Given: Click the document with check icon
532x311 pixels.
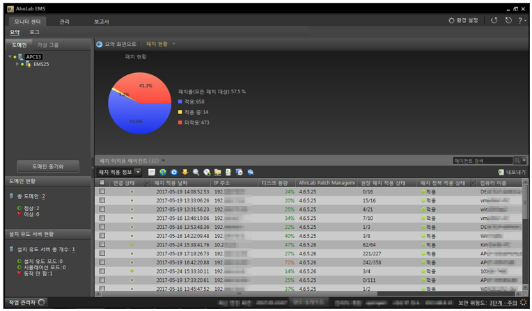Looking at the screenshot, I should click(228, 173).
